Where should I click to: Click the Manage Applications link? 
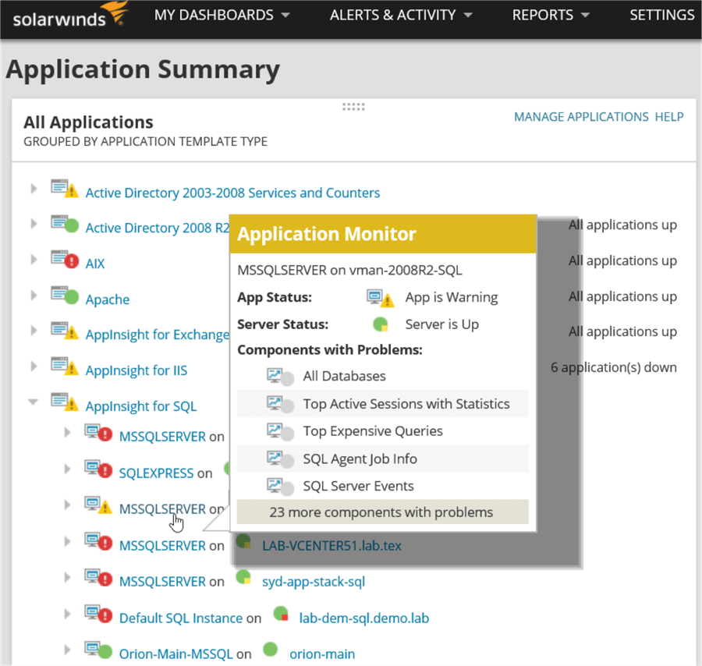click(x=580, y=117)
